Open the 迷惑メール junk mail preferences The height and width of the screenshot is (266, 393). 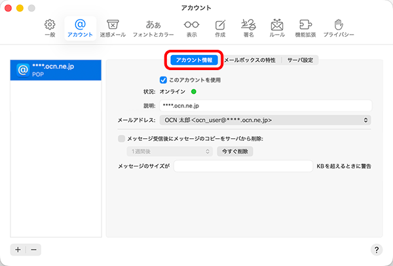click(x=112, y=27)
